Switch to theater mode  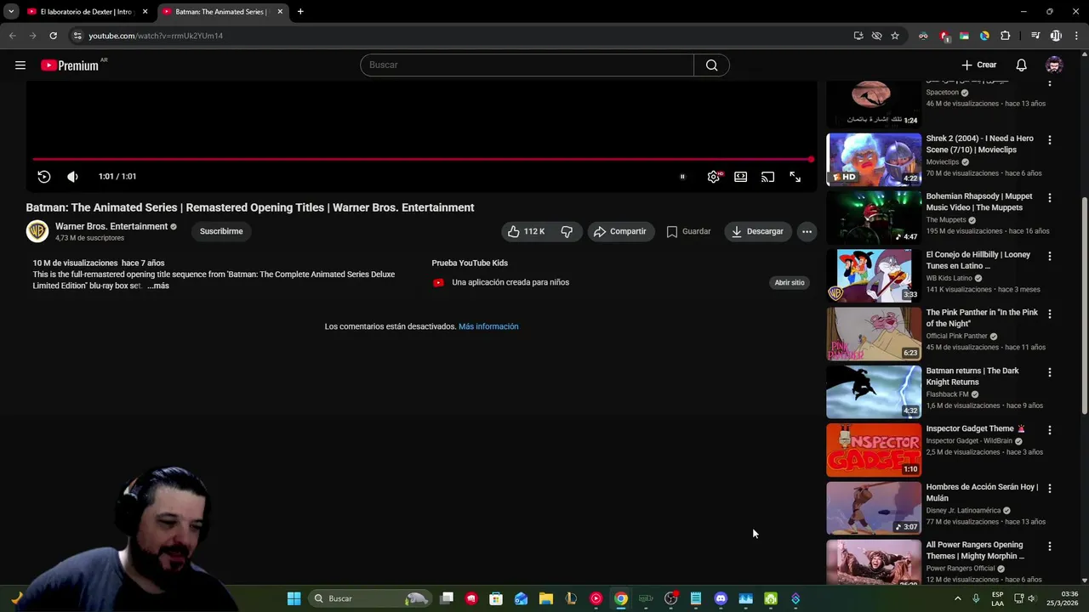pos(741,177)
